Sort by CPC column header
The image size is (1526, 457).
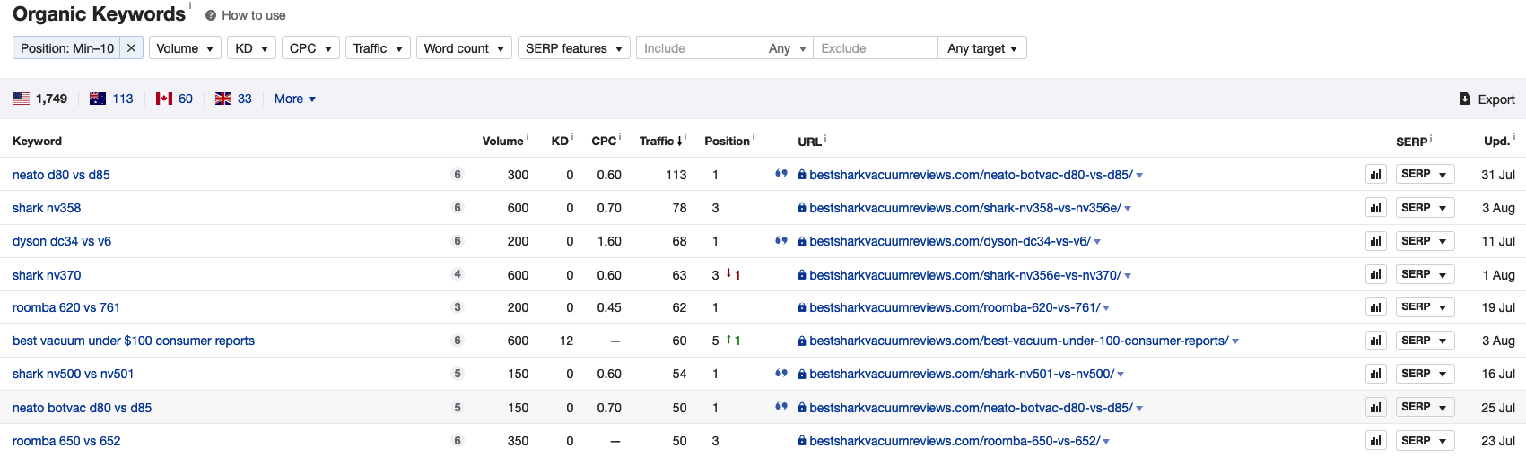click(x=604, y=141)
